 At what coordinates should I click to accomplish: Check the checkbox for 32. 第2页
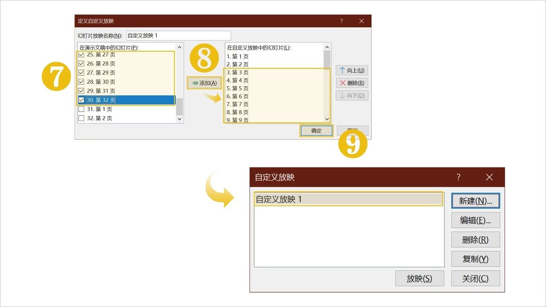(81, 118)
